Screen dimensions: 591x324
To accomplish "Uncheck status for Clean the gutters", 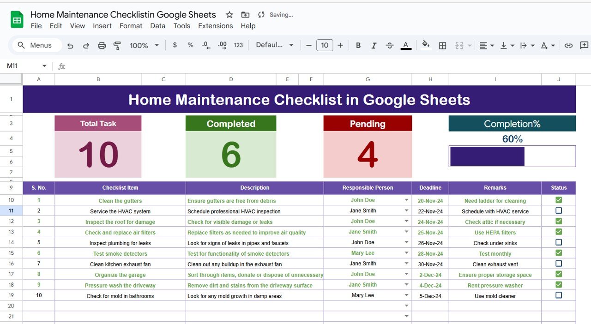I will 559,200.
